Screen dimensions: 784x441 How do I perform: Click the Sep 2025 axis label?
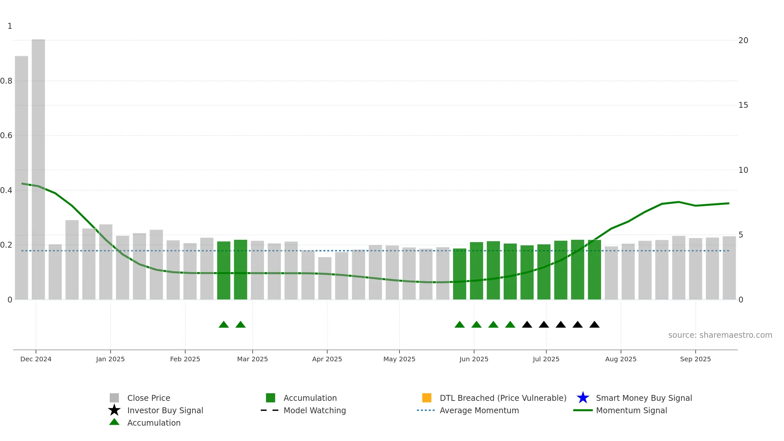point(695,359)
